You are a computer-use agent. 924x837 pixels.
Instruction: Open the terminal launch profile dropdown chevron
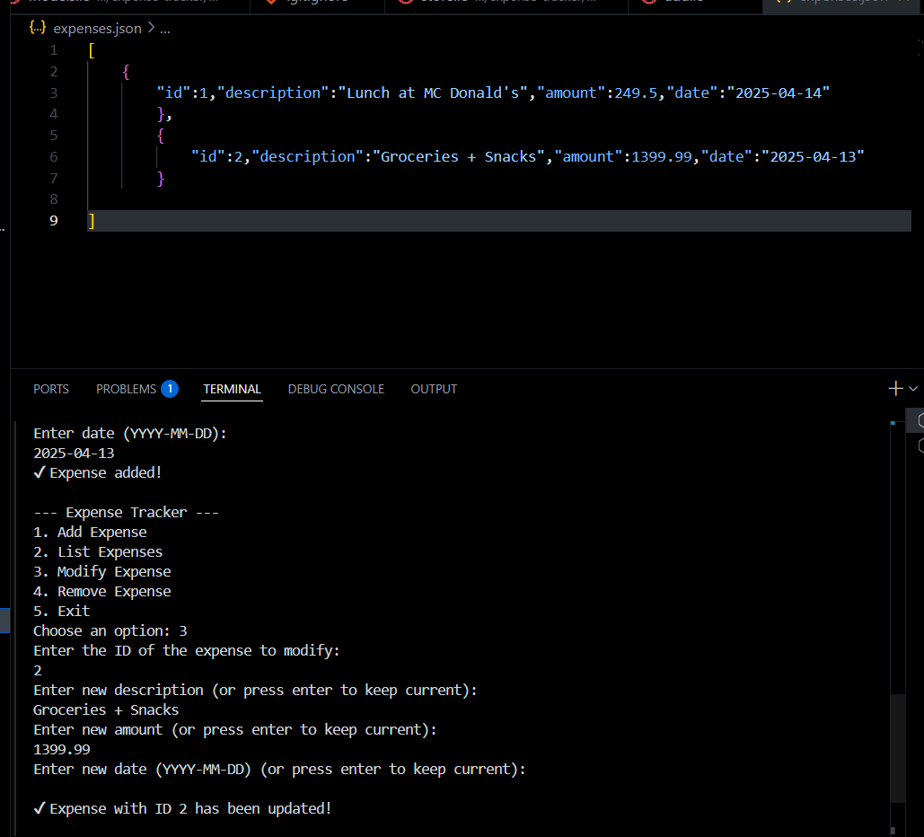(913, 389)
